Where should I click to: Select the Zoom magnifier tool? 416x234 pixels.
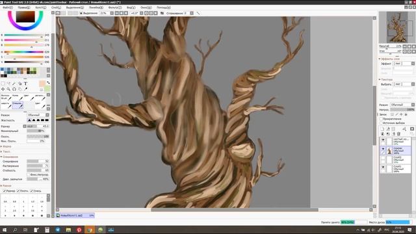point(8,89)
